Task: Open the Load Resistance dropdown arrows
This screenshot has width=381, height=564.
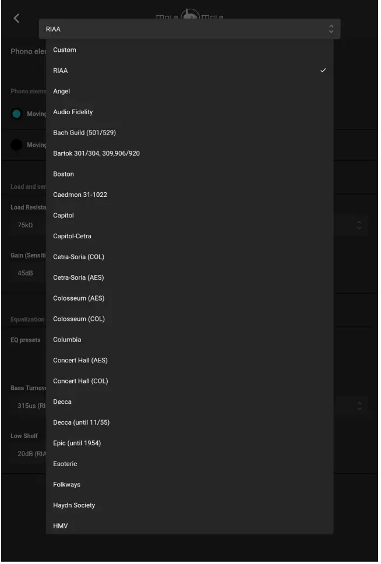Action: (359, 225)
